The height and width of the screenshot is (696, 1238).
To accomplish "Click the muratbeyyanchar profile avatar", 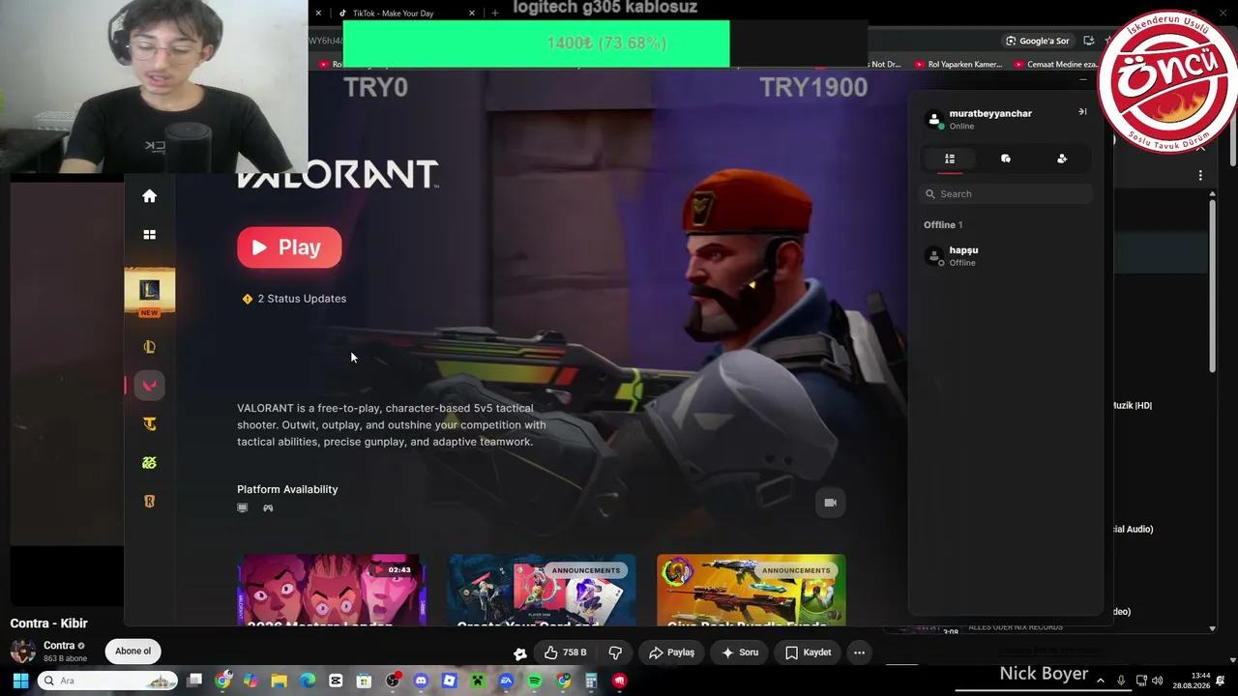I will point(934,119).
